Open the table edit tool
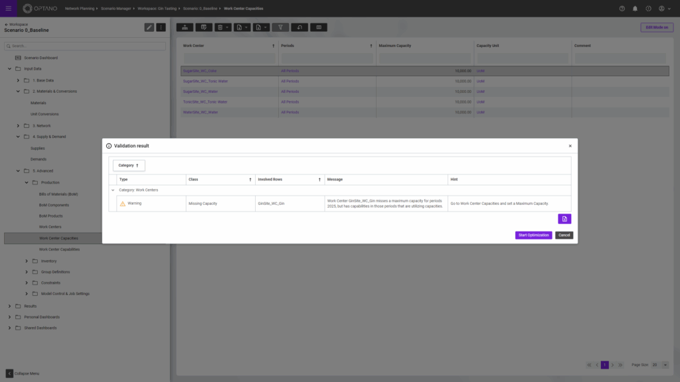680x382 pixels. pos(205,27)
